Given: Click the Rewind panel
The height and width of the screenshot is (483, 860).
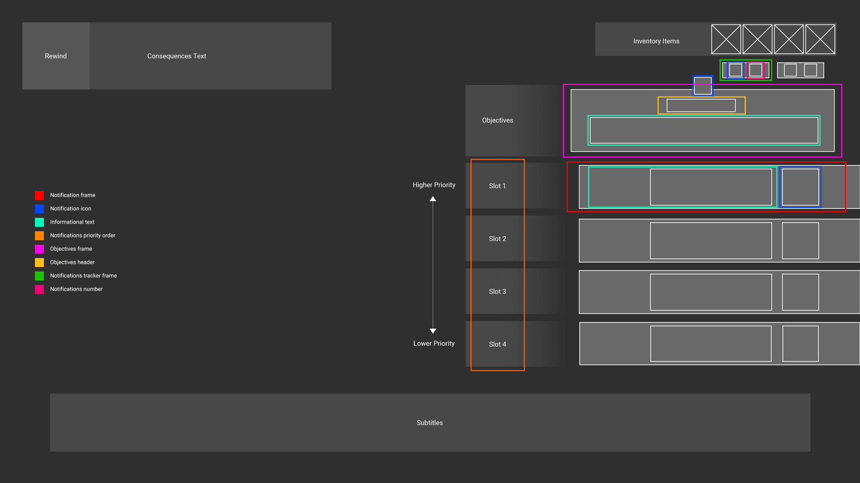Looking at the screenshot, I should point(56,56).
